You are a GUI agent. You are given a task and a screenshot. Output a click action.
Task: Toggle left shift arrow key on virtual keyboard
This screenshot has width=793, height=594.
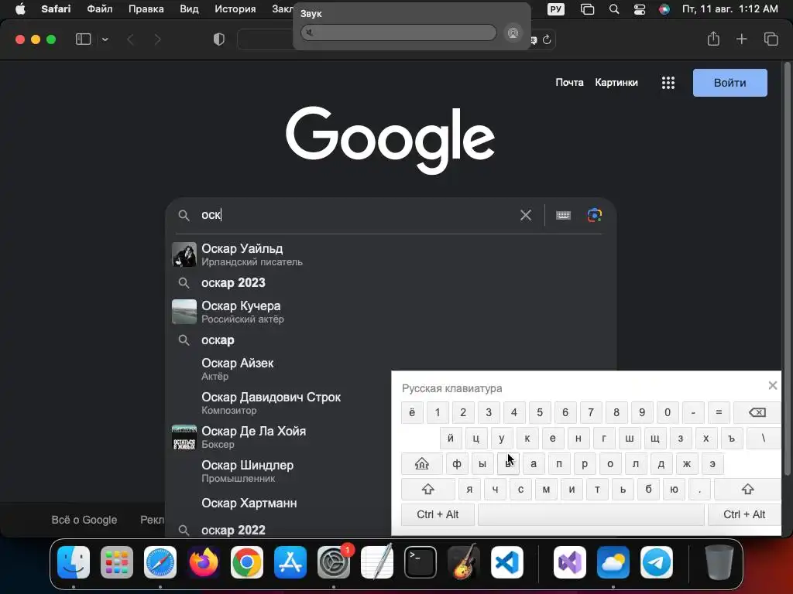(427, 489)
